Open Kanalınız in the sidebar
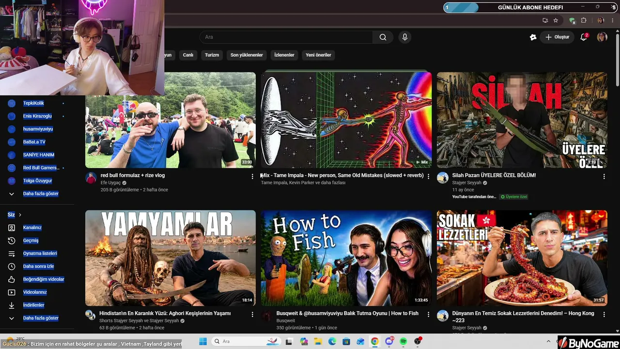The height and width of the screenshot is (349, 620). [32, 227]
